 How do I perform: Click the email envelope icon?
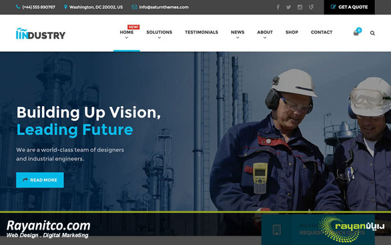(134, 7)
